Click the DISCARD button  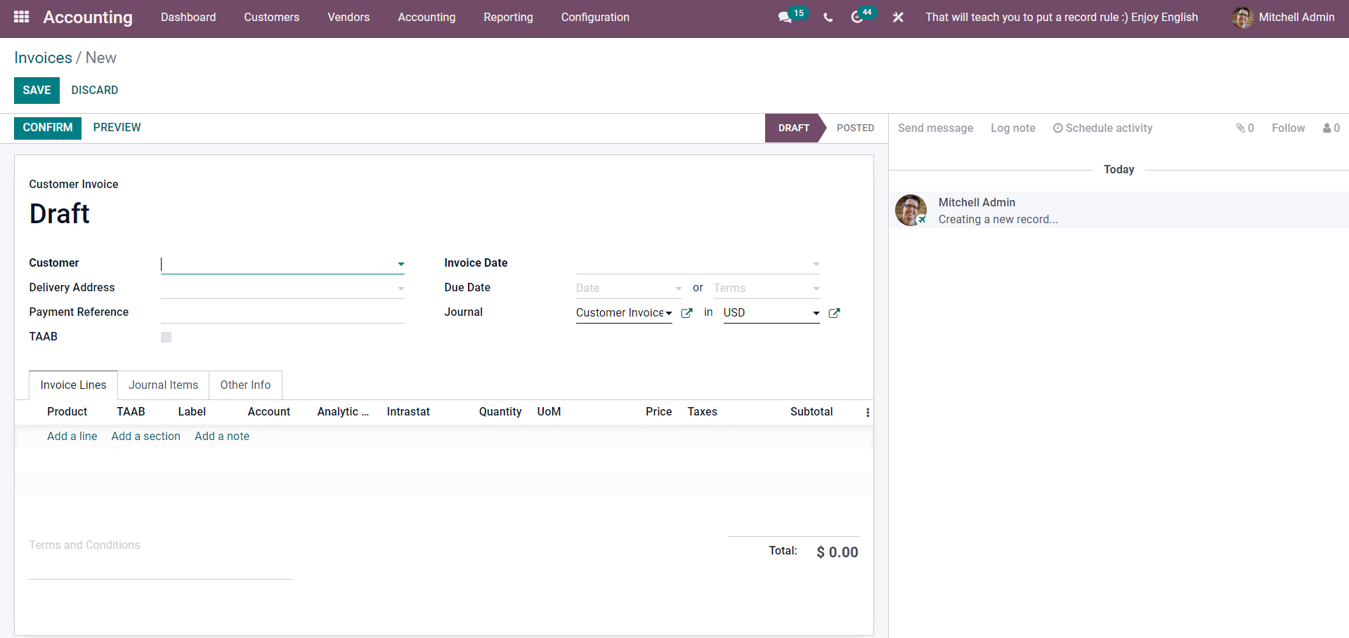tap(94, 91)
